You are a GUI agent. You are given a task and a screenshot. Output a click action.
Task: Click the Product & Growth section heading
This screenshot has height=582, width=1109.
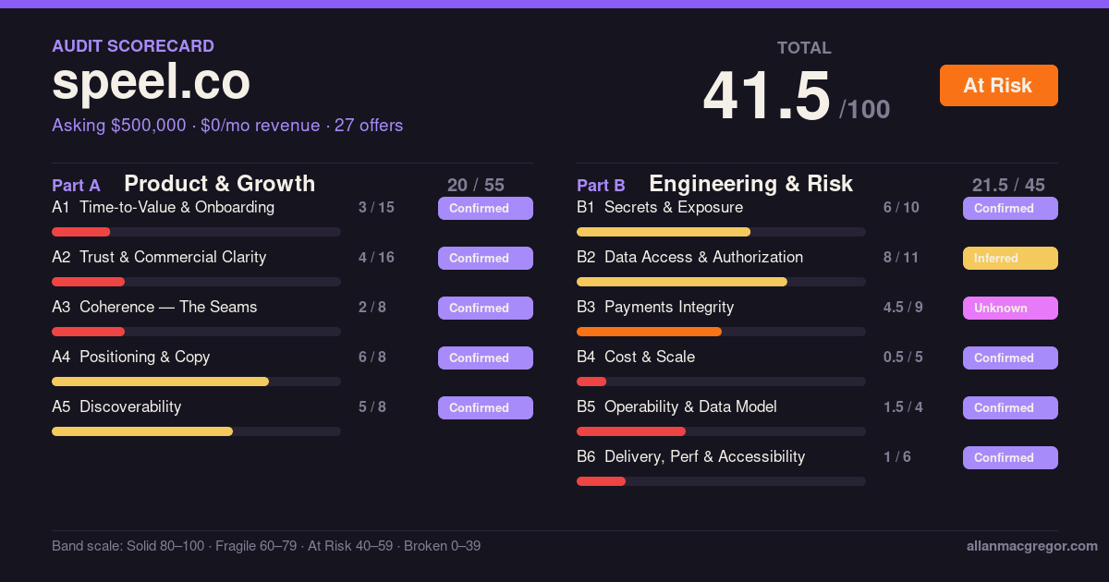point(220,183)
